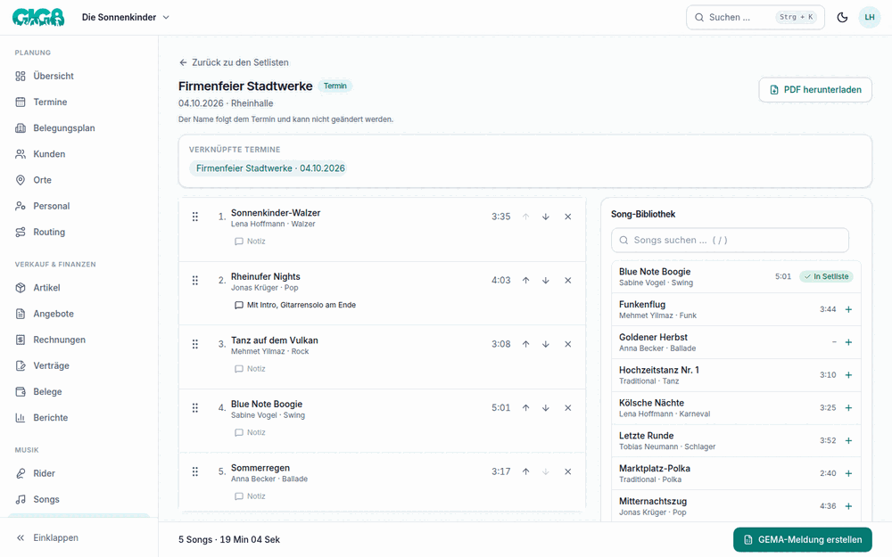Create report with GEMA-Meldung erstellen
This screenshot has width=892, height=557.
point(802,539)
